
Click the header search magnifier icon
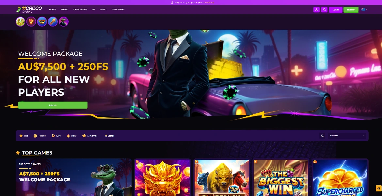[324, 10]
